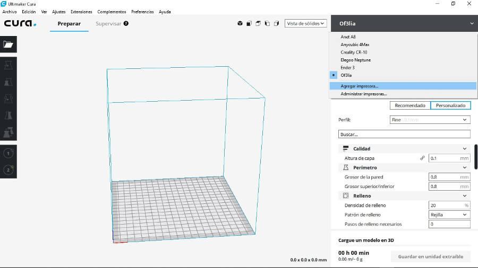Select Elegoo Neptune printer
Screen dimensions: 478x268
pos(403,60)
